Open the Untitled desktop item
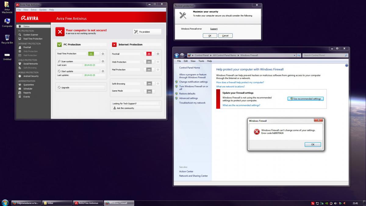The width and height of the screenshot is (366, 206). point(7,57)
